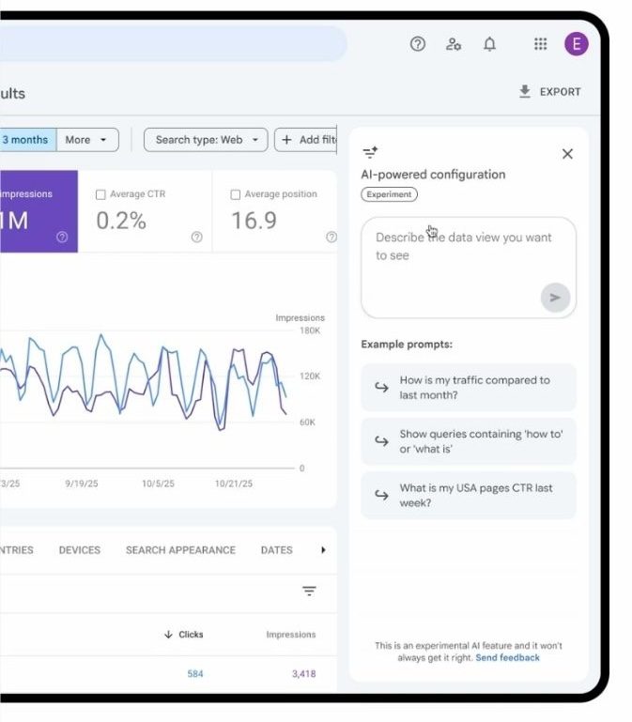Open the Google apps grid icon
The height and width of the screenshot is (722, 632).
pyautogui.click(x=540, y=44)
